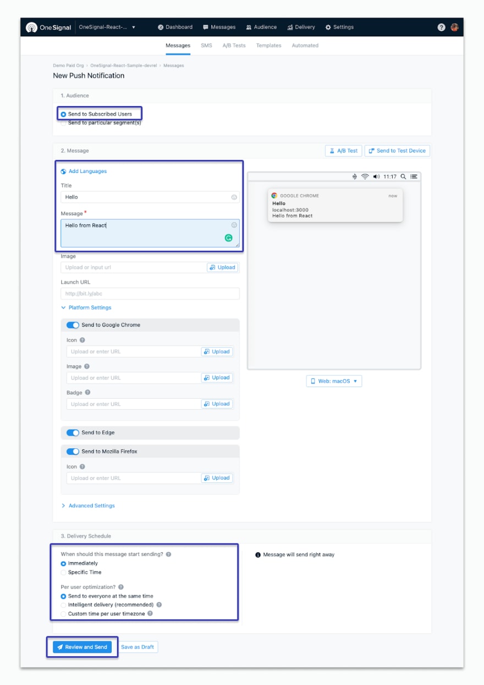Screen dimensions: 484x685
Task: Open Messages in top navigation
Action: 219,27
